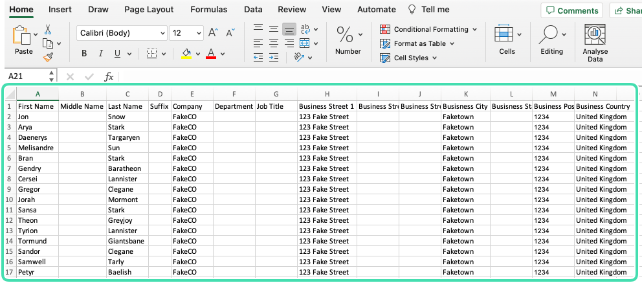The height and width of the screenshot is (283, 642).
Task: Toggle Italic formatting
Action: coord(100,54)
